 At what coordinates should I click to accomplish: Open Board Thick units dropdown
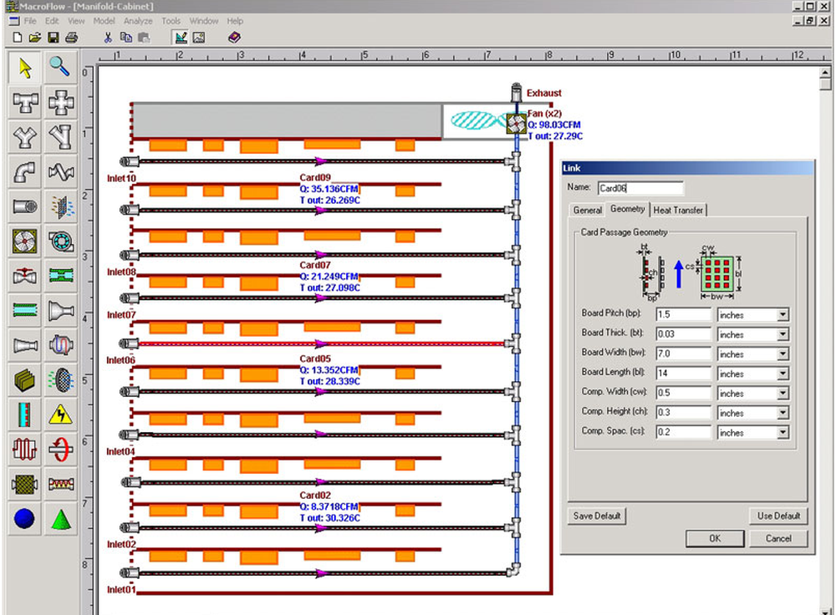782,334
